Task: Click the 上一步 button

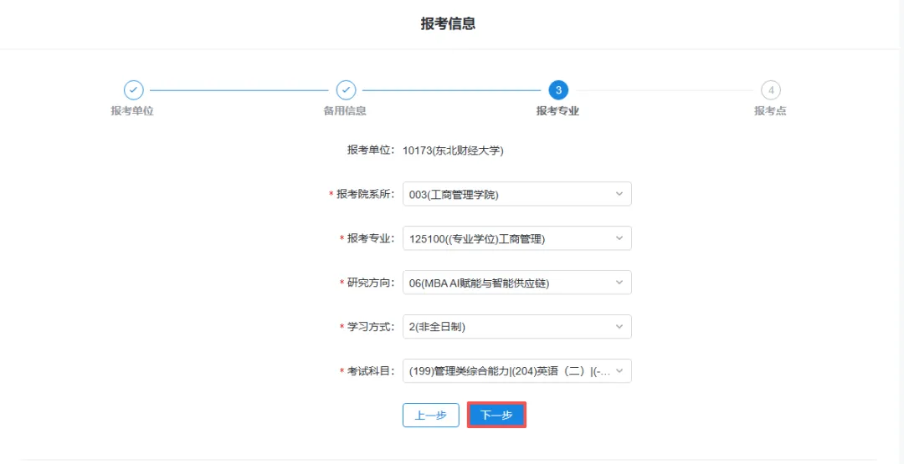Action: click(431, 415)
